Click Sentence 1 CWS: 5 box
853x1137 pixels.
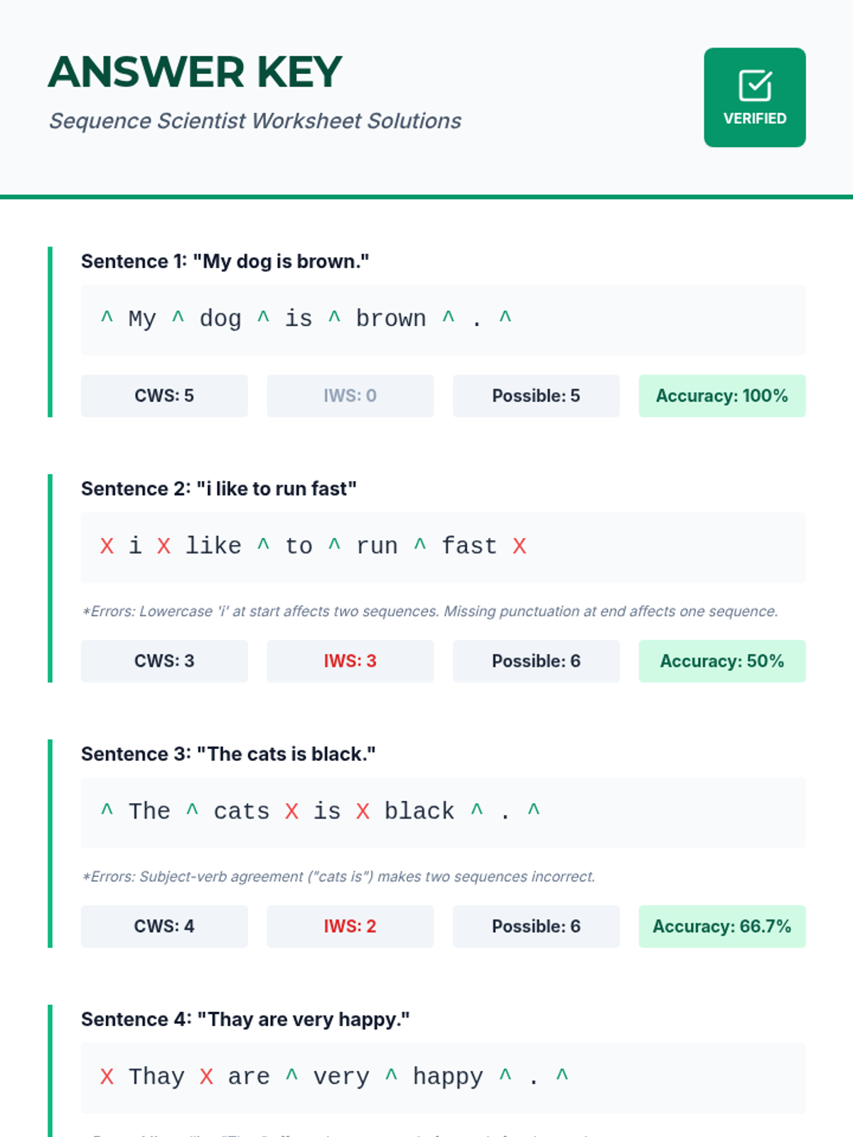tap(164, 396)
